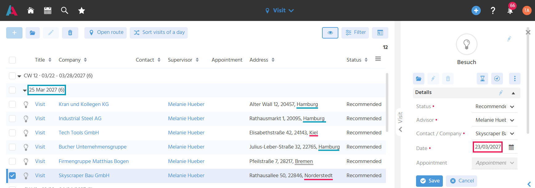Screen dimensions: 535x188
Task: Click detail panel pencil button
Action: click(x=433, y=79)
